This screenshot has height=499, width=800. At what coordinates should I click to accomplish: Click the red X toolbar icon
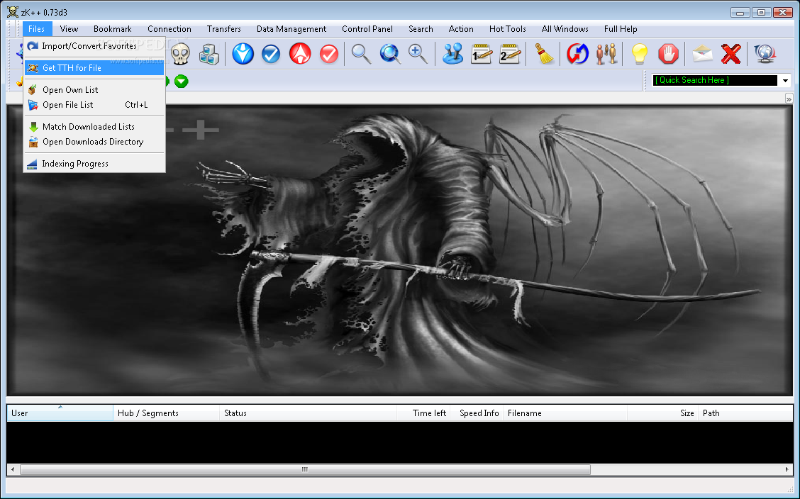[x=731, y=54]
